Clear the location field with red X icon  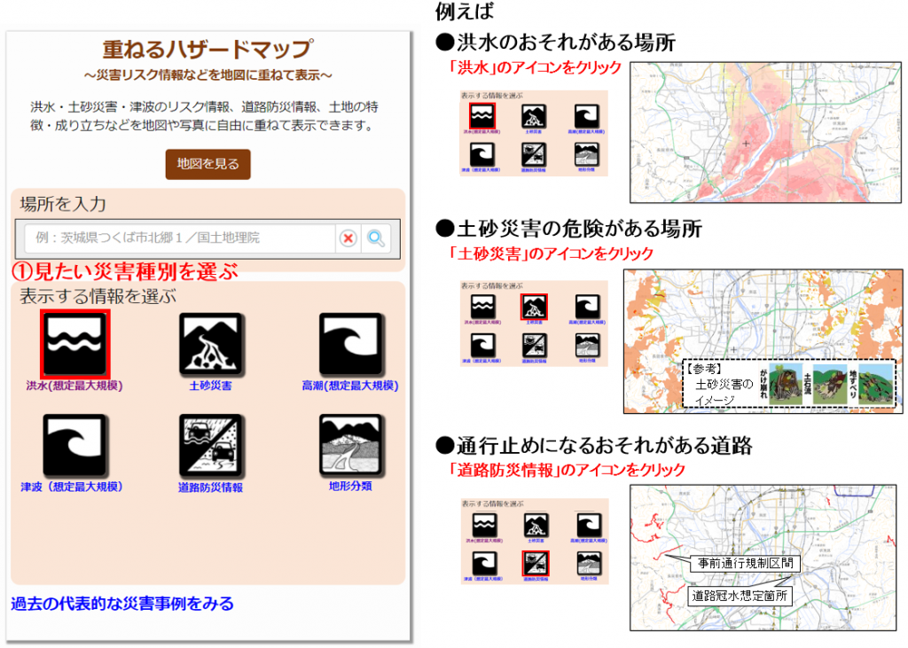pos(348,238)
